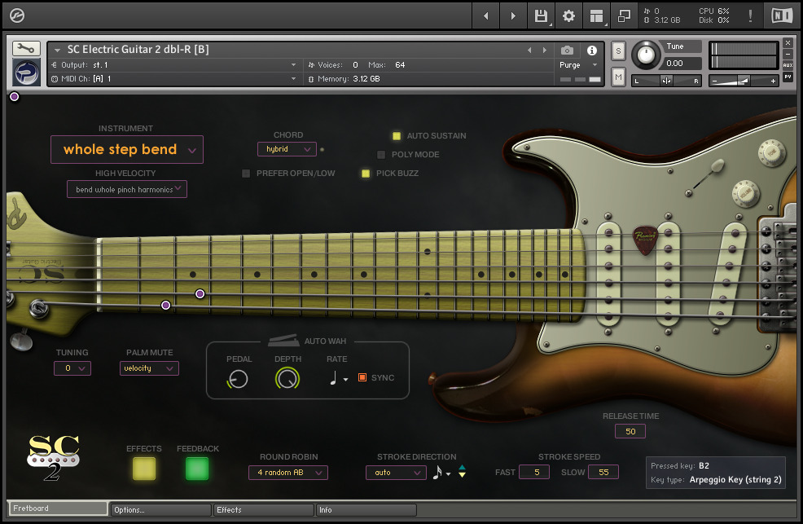Click the purple marker on the sixth string

pyautogui.click(x=165, y=306)
